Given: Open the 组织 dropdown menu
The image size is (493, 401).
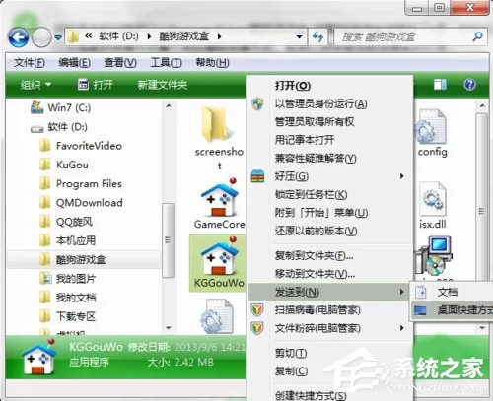Looking at the screenshot, I should coord(35,85).
